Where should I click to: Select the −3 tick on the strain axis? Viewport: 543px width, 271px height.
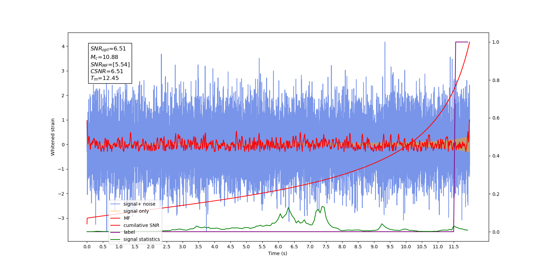click(61, 218)
